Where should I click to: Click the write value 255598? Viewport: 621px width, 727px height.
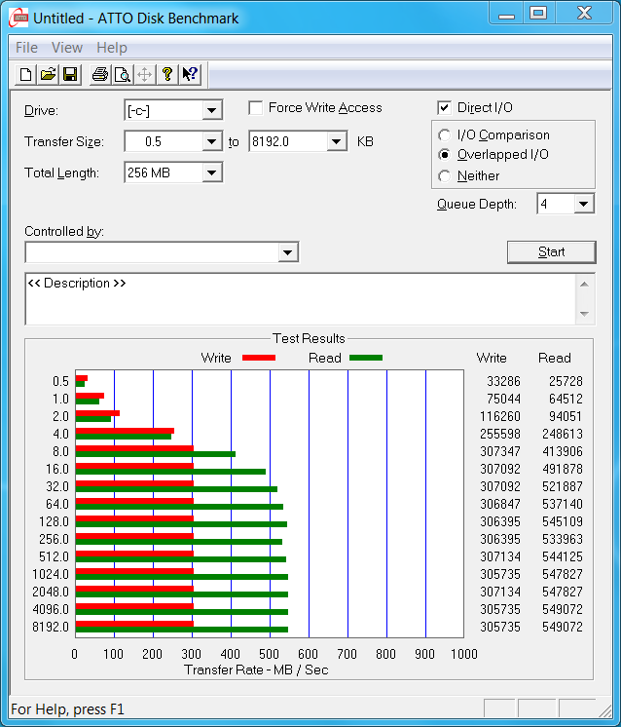(500, 434)
